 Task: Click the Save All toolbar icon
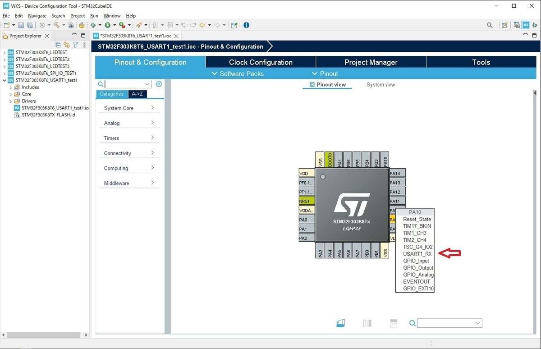pyautogui.click(x=29, y=25)
